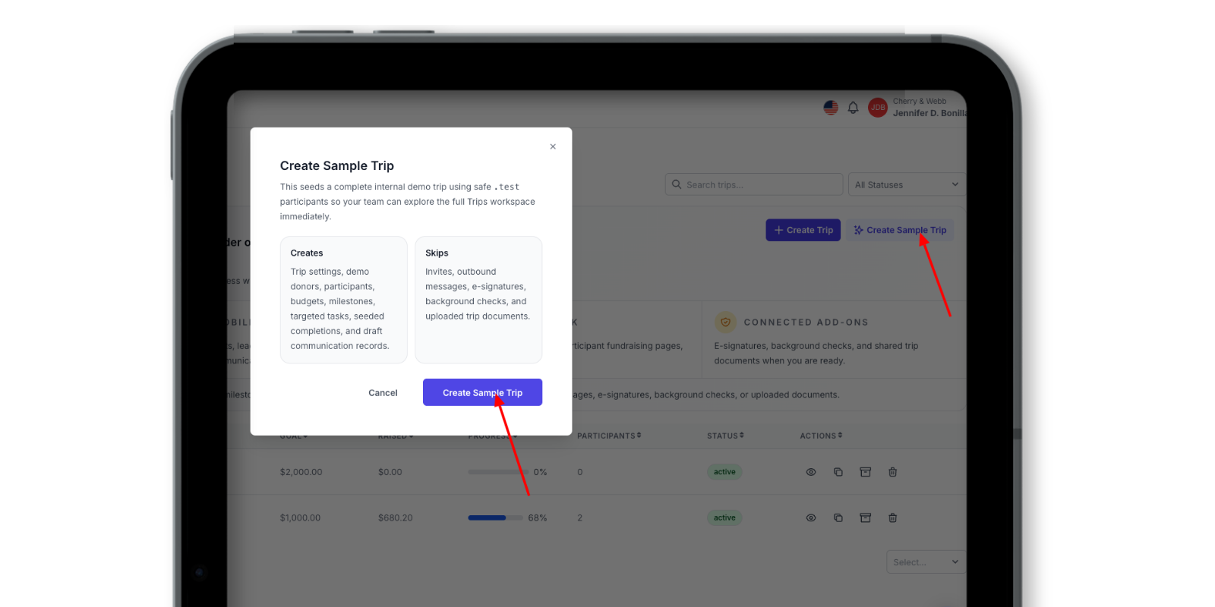Archive the second trip row
This screenshot has width=1215, height=607.
point(865,517)
